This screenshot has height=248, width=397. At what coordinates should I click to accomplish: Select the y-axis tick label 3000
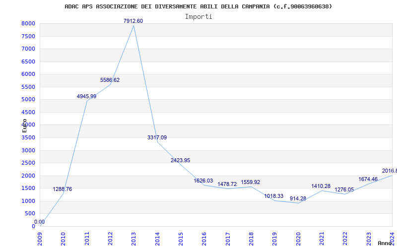(x=28, y=151)
